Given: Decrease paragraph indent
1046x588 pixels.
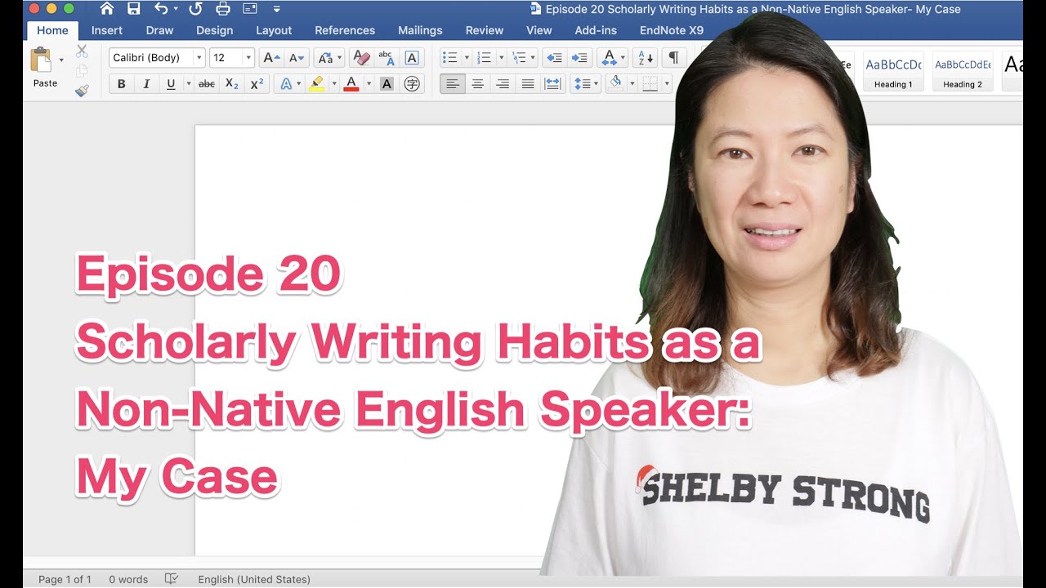Looking at the screenshot, I should click(x=554, y=58).
